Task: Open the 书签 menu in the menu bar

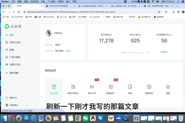Action: point(43,2)
